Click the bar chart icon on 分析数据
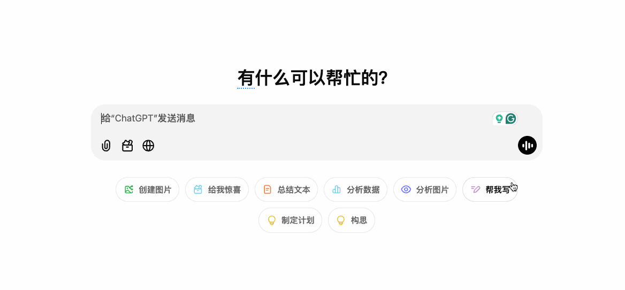Image resolution: width=625 pixels, height=290 pixels. pos(337,189)
